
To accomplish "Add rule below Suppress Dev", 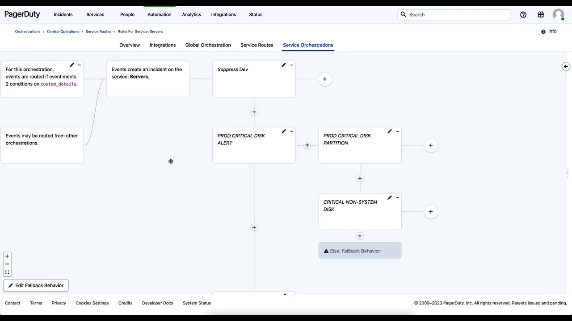I will pos(254,112).
